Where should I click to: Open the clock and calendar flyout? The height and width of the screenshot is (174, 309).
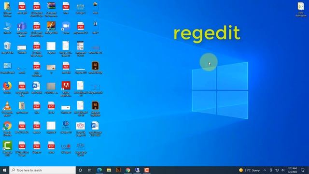point(292,170)
